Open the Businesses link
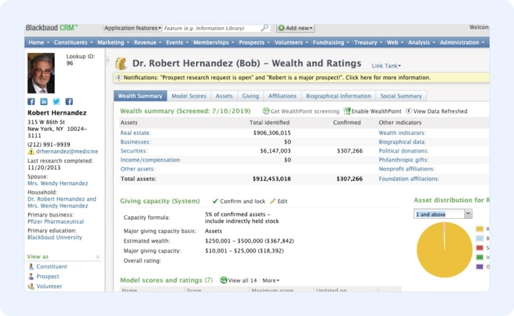Screen dimensions: 514x316 coord(135,142)
